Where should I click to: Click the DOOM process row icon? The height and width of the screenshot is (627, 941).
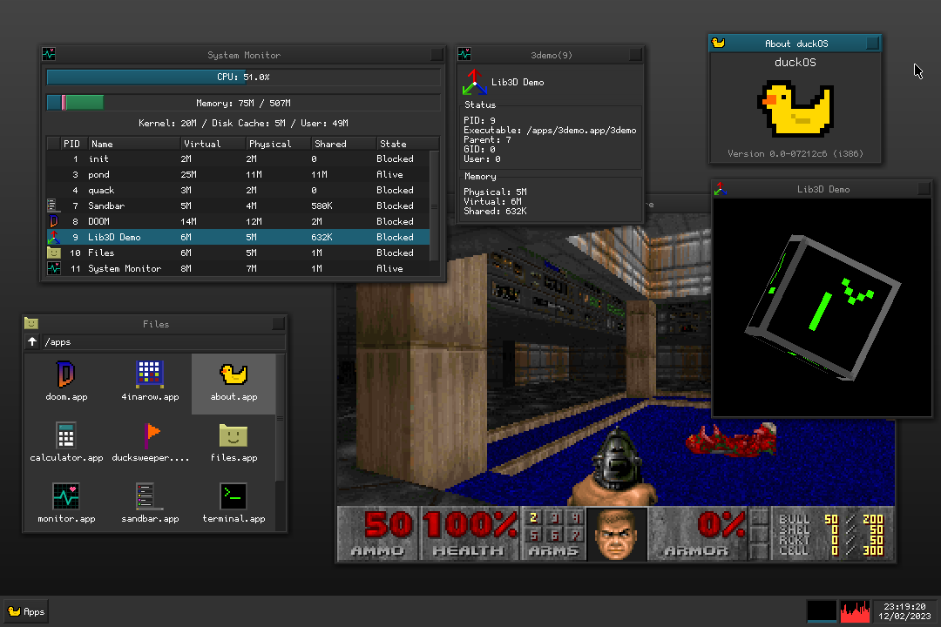53,221
